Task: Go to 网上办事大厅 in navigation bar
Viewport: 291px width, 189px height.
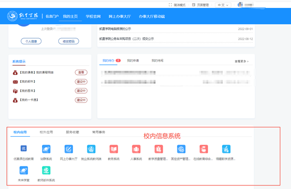Action: click(x=120, y=16)
